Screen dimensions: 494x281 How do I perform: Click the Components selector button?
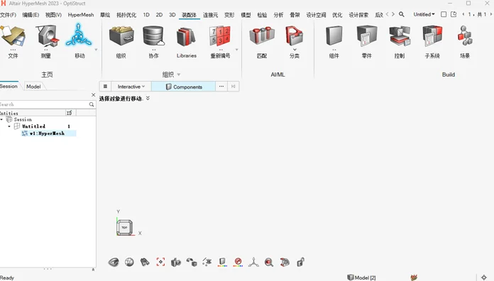point(184,87)
